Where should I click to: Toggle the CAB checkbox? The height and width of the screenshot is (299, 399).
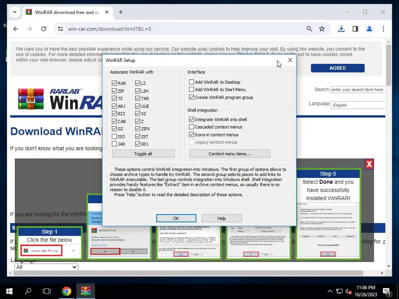coord(114,121)
